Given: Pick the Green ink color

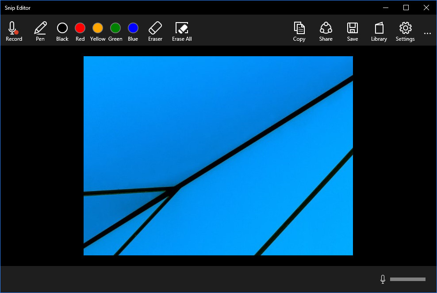Looking at the screenshot, I should [115, 31].
